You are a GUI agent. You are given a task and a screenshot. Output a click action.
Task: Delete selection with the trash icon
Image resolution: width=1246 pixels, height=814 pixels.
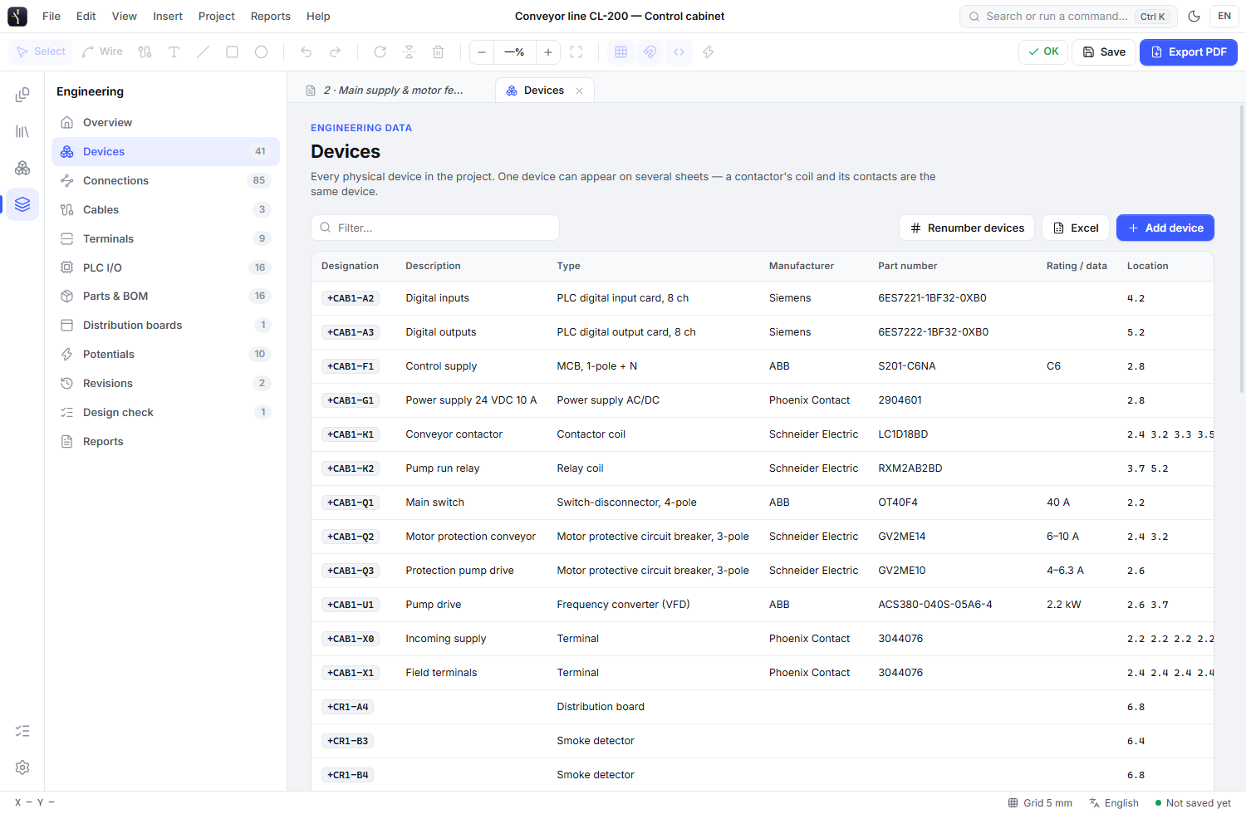[x=438, y=51]
